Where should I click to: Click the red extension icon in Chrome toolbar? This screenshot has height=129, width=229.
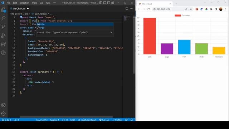click(197, 9)
